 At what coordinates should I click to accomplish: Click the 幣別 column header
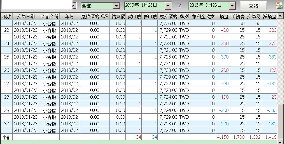tap(184, 17)
